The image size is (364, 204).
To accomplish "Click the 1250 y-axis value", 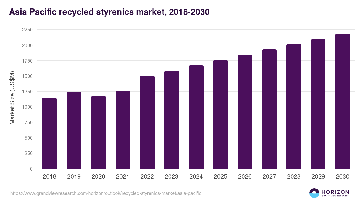I will click(27, 92).
